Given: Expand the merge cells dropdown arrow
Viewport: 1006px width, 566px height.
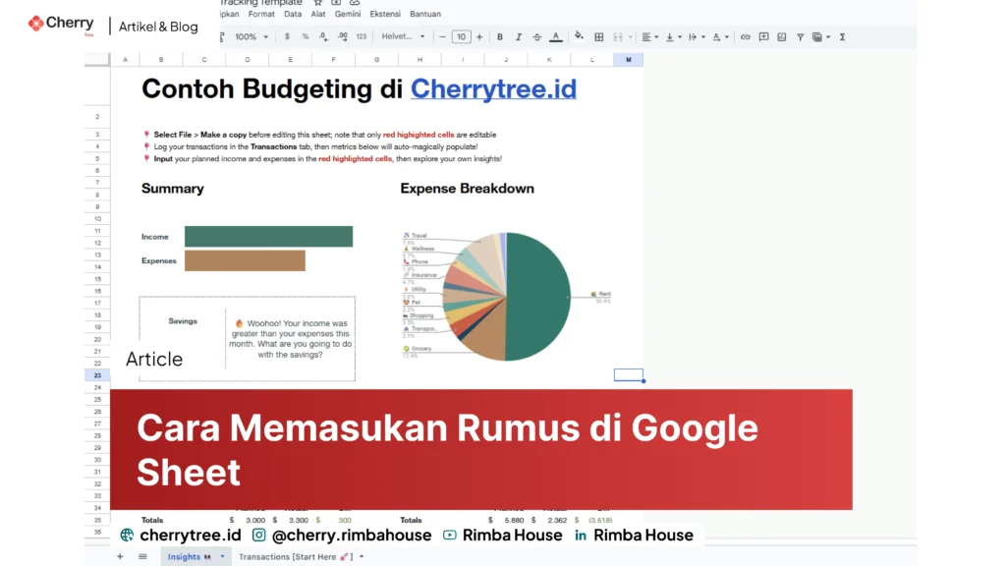Looking at the screenshot, I should click(x=630, y=36).
